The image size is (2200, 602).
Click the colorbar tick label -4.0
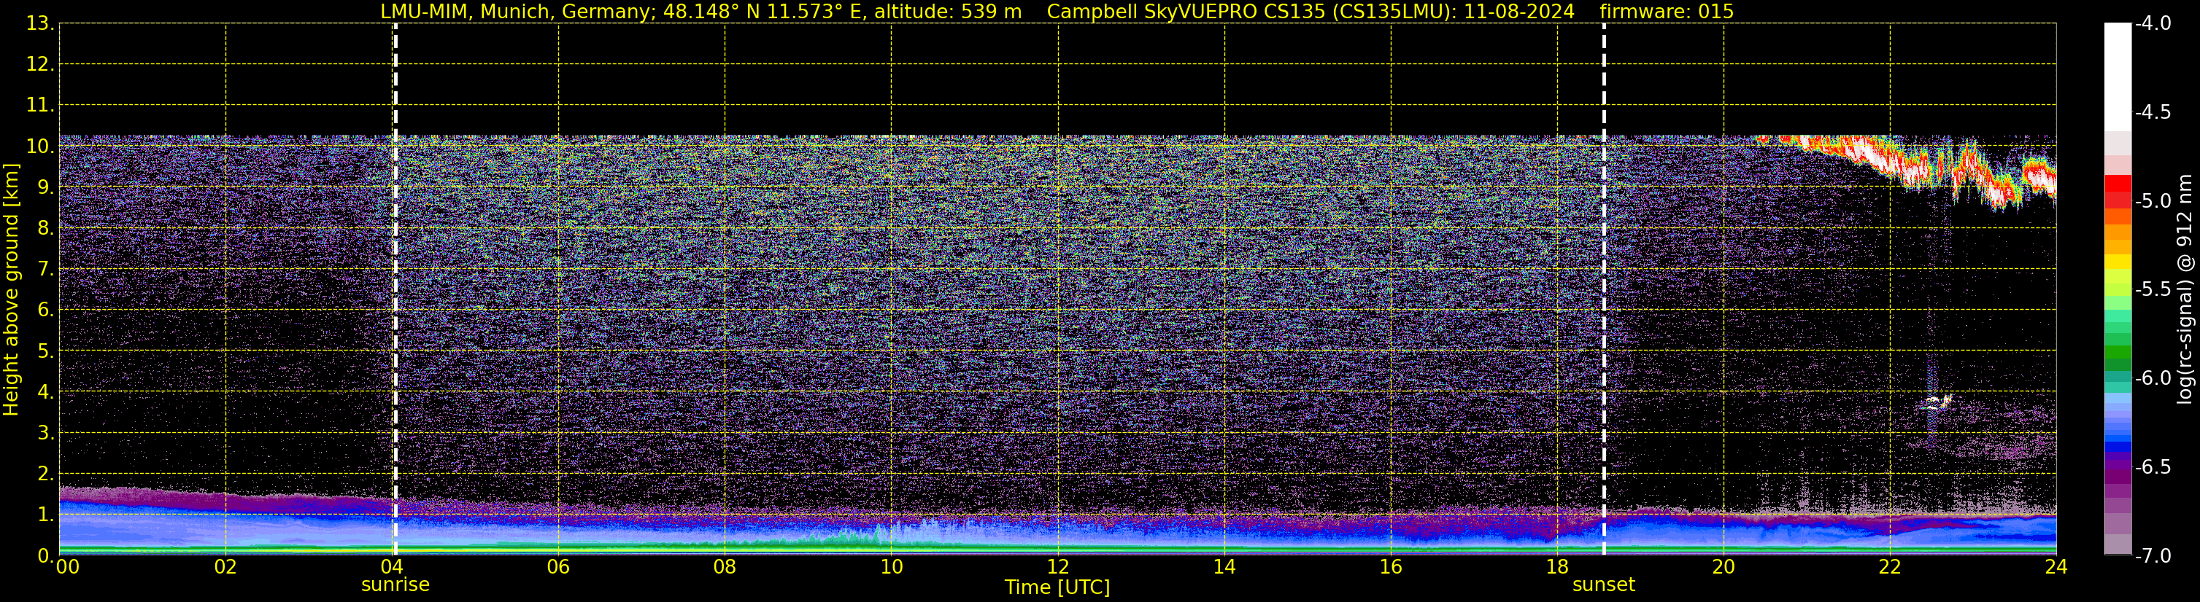[2152, 24]
